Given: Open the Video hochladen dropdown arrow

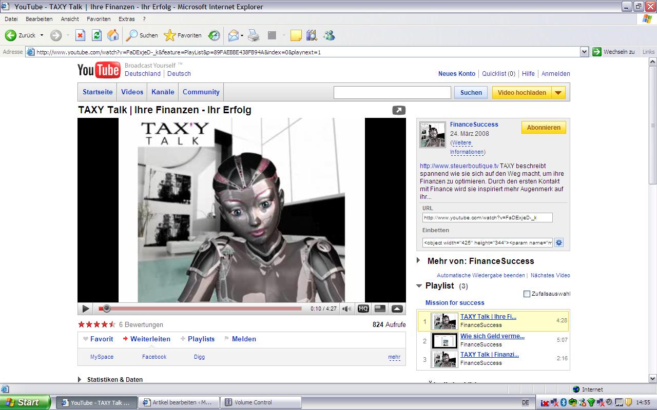Looking at the screenshot, I should (558, 93).
